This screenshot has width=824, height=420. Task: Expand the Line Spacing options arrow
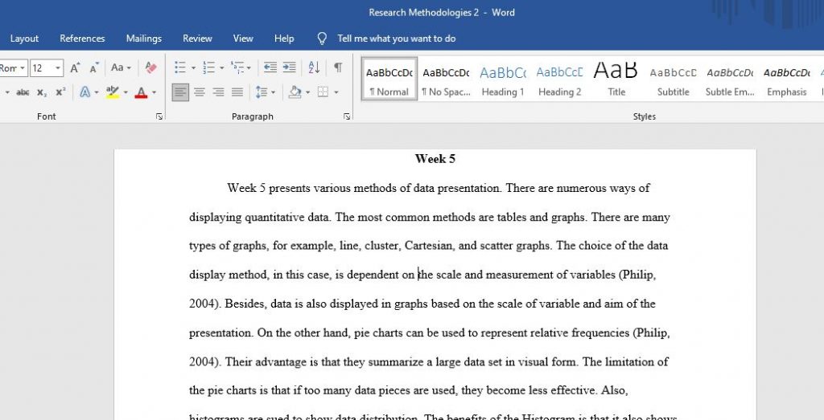click(x=274, y=93)
